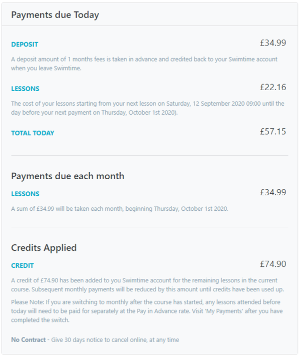Click the bold No Contract text

point(28,339)
